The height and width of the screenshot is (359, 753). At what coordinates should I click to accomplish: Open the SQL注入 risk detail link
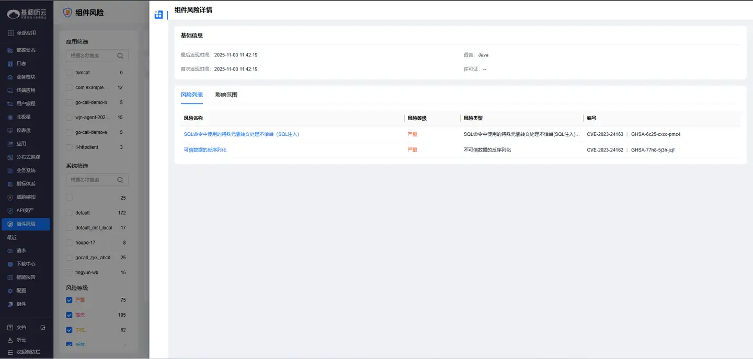[242, 134]
